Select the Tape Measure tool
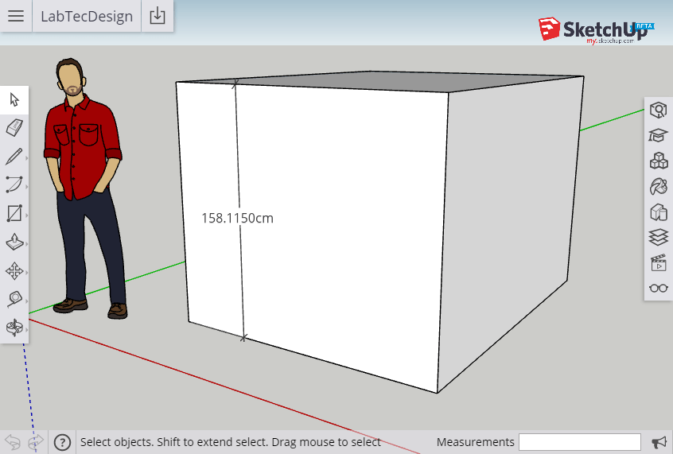 click(14, 299)
